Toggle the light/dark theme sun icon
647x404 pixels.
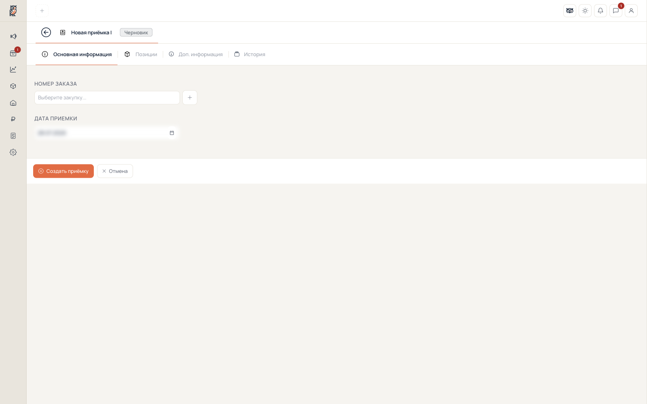585,11
